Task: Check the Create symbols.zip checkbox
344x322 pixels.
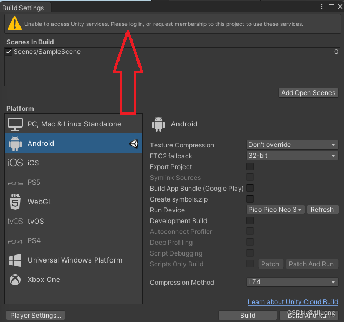Action: 250,199
